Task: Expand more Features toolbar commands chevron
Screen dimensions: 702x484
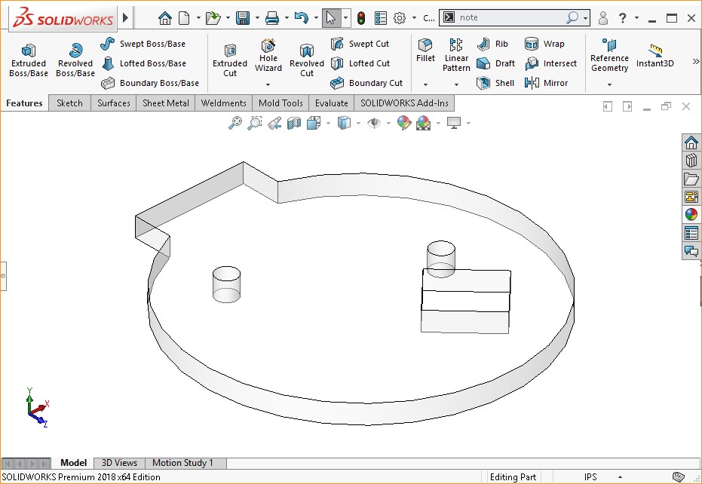Action: pyautogui.click(x=696, y=61)
